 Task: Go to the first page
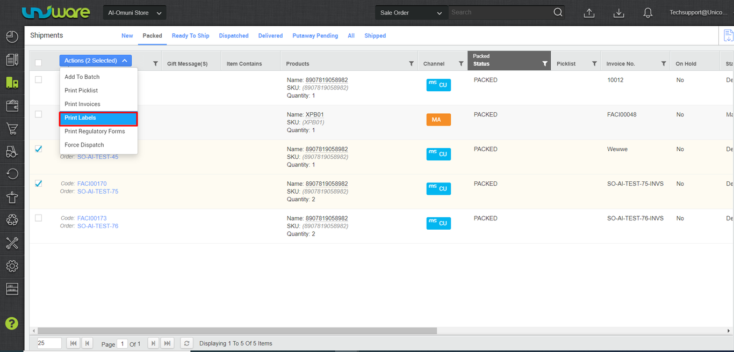click(73, 343)
